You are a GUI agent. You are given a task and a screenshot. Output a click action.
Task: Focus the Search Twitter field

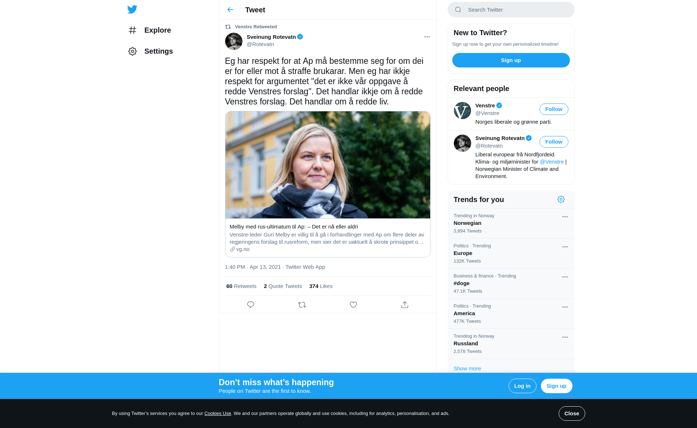[x=511, y=10]
